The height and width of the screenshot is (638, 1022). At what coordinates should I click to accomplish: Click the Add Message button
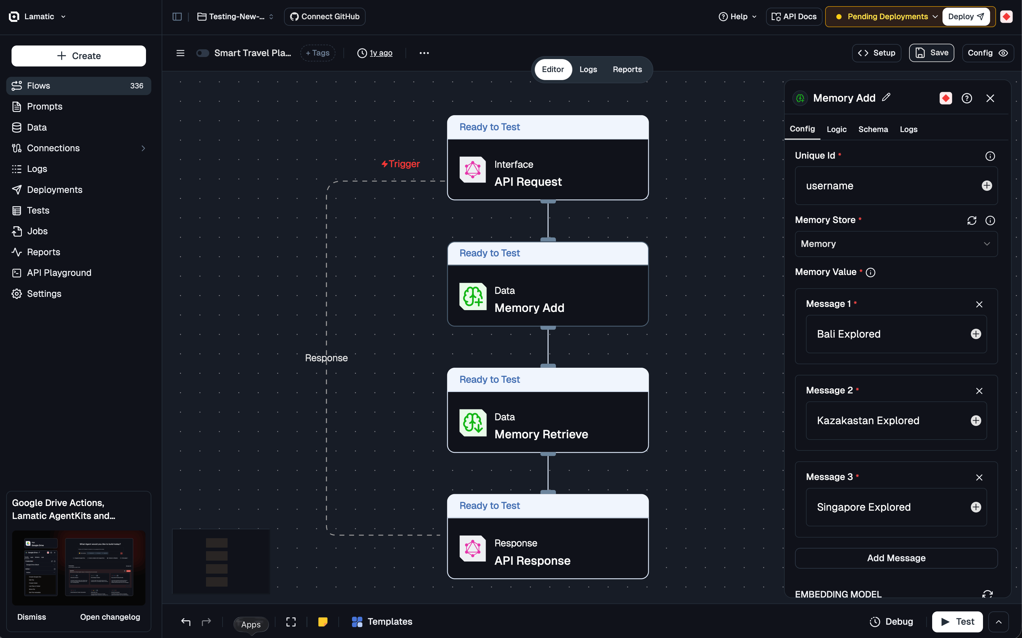coord(896,558)
